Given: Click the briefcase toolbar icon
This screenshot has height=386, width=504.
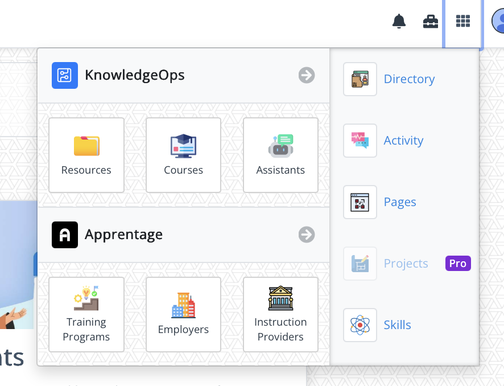Looking at the screenshot, I should tap(431, 21).
